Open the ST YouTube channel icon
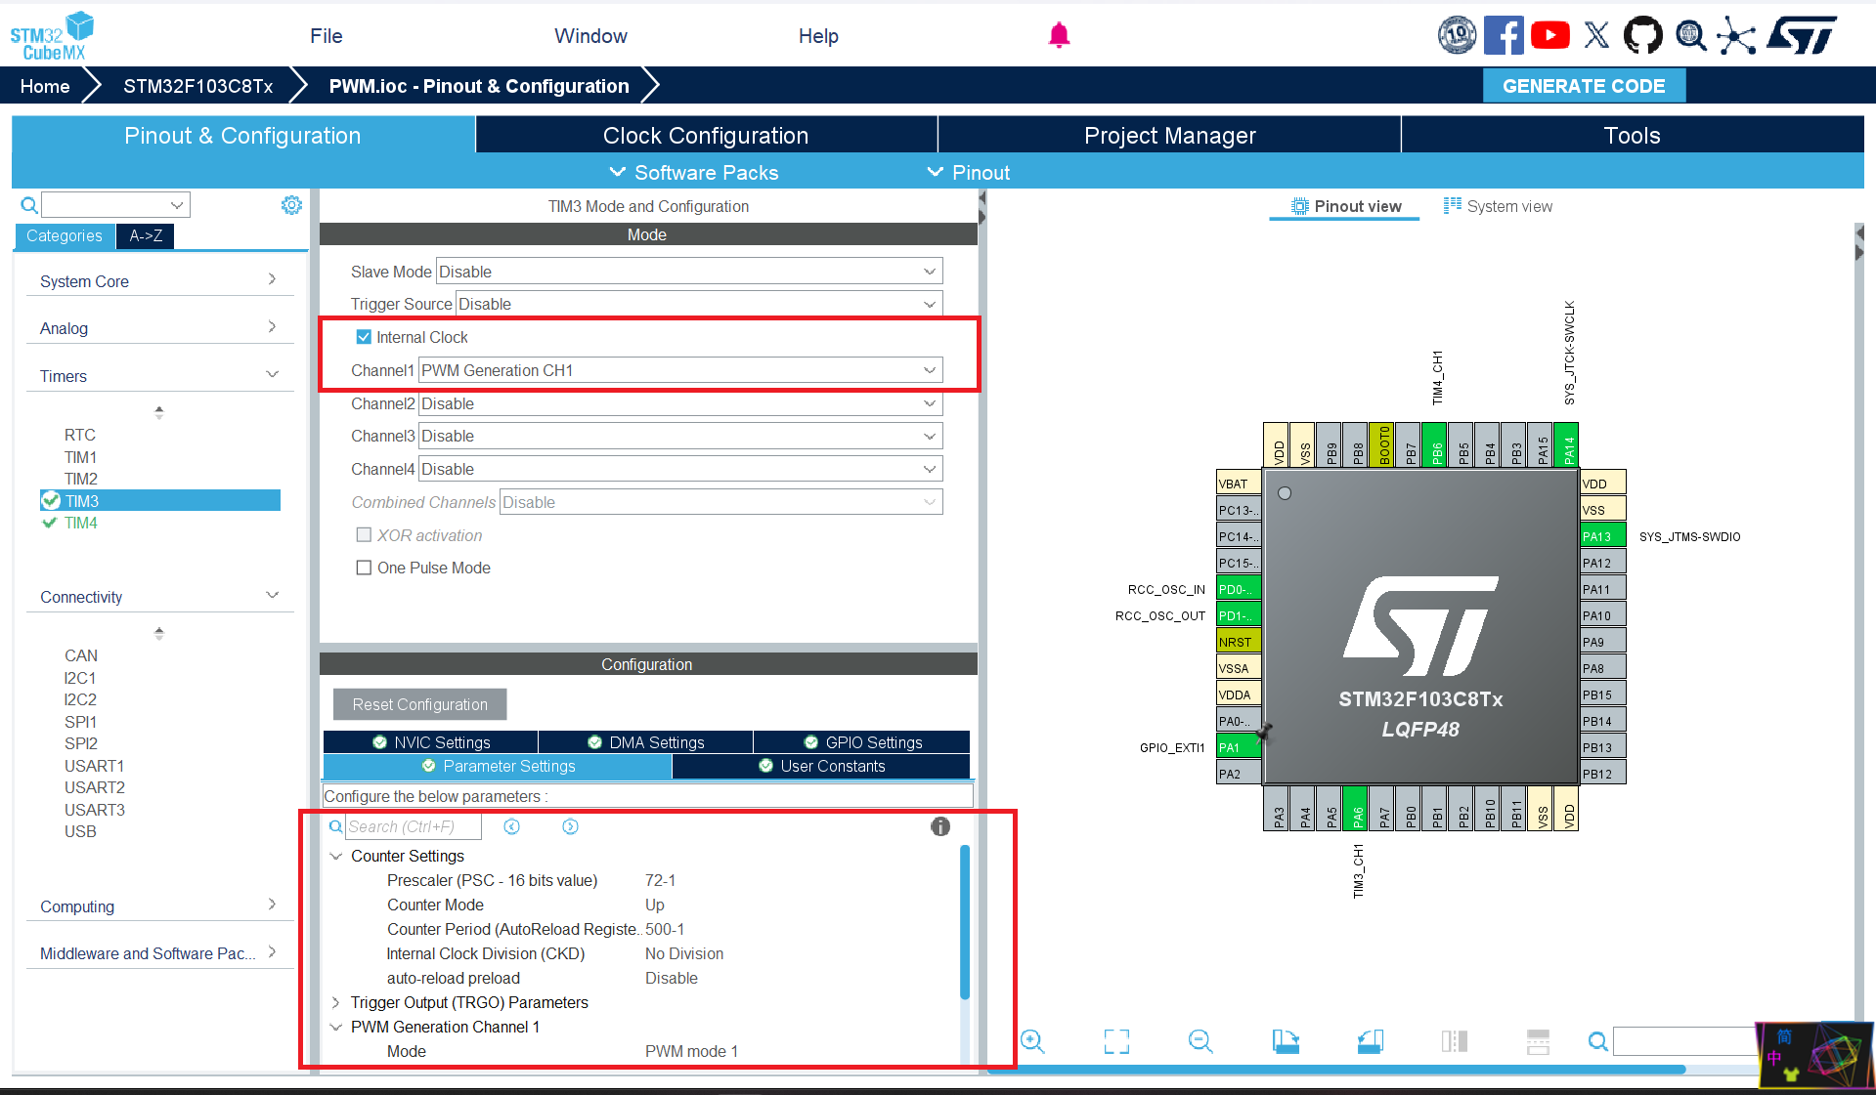This screenshot has height=1095, width=1876. (1550, 35)
